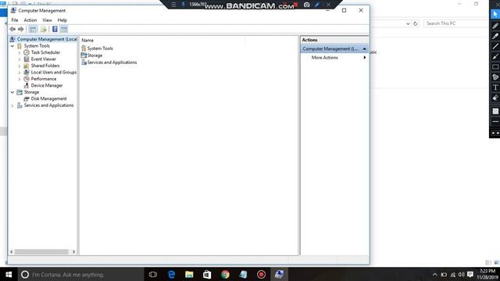500x281 pixels.
Task: Open Task View from the taskbar
Action: coord(153,274)
